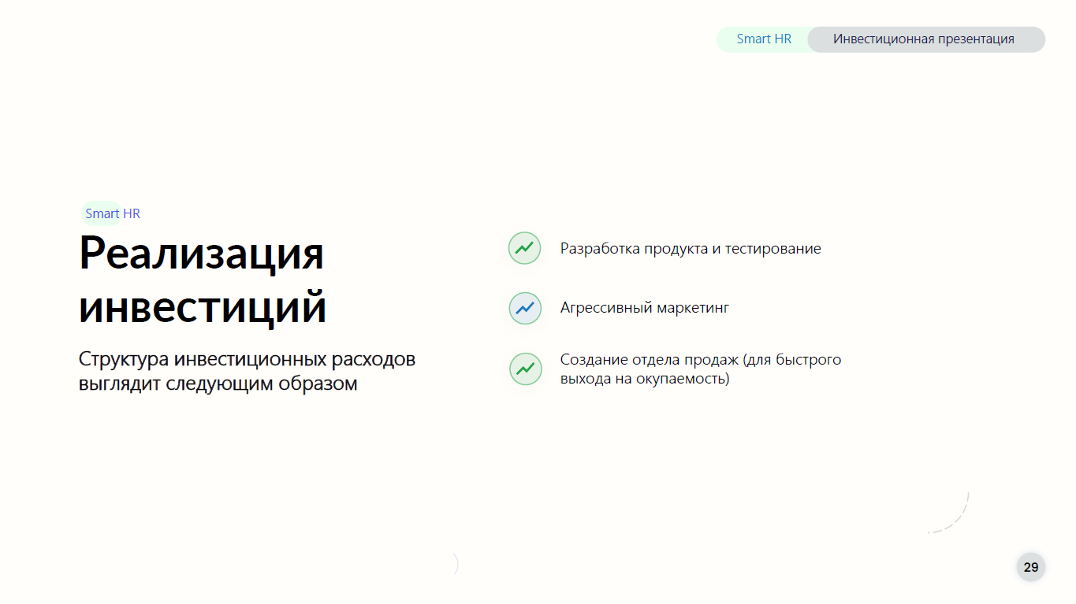Click the Smart HR pill in header
Screen dimensions: 1076x604
coord(763,39)
